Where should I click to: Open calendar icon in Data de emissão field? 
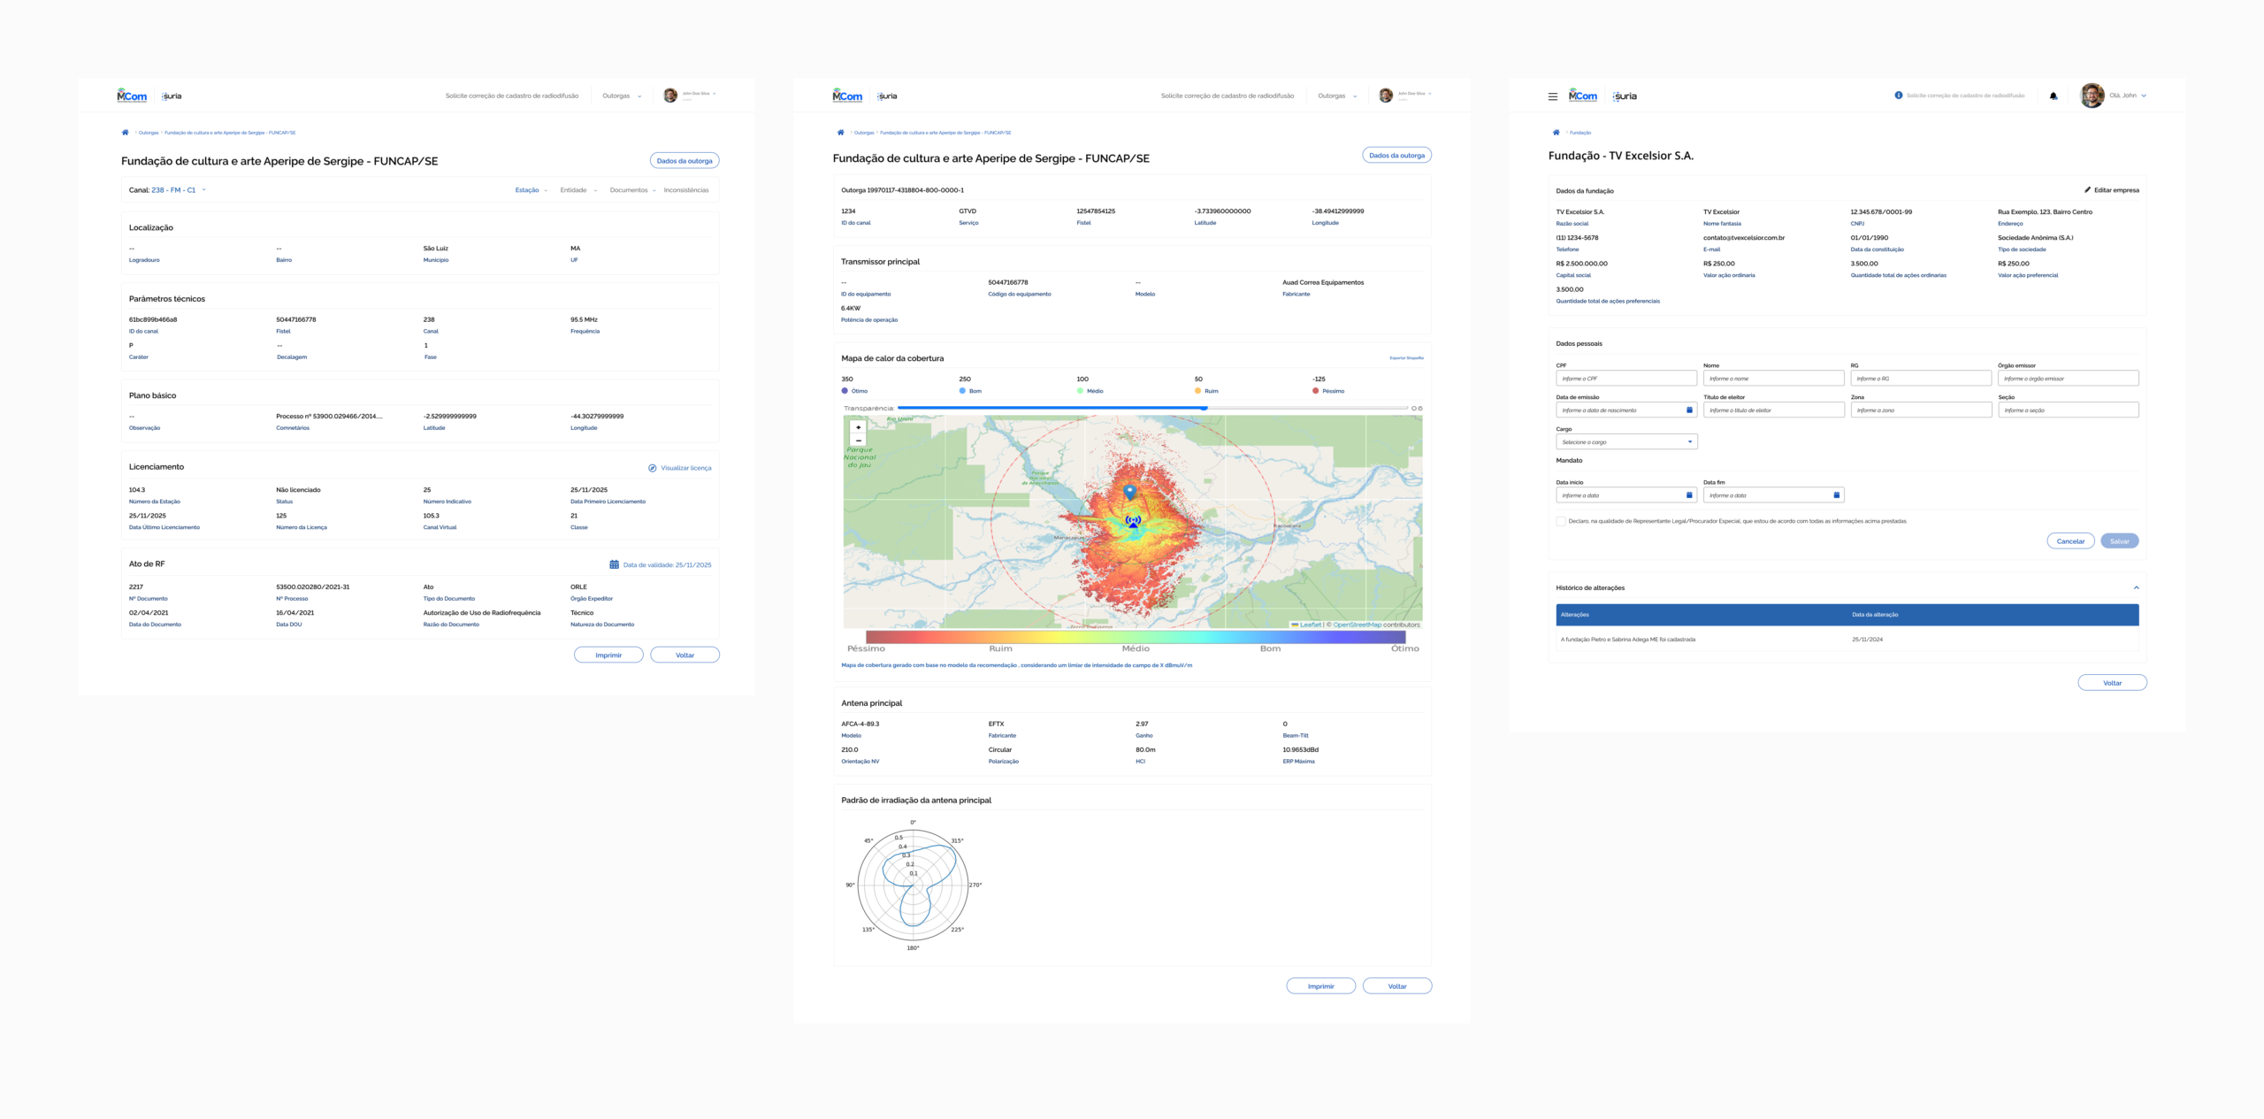pyautogui.click(x=1688, y=410)
